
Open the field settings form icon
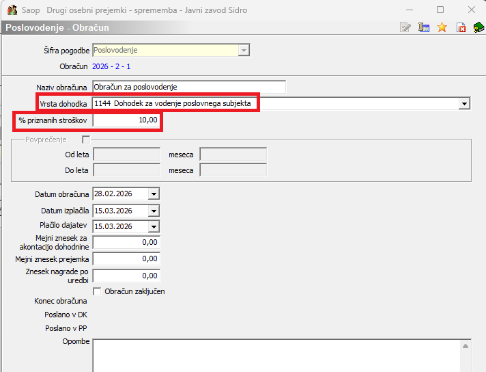pos(424,27)
